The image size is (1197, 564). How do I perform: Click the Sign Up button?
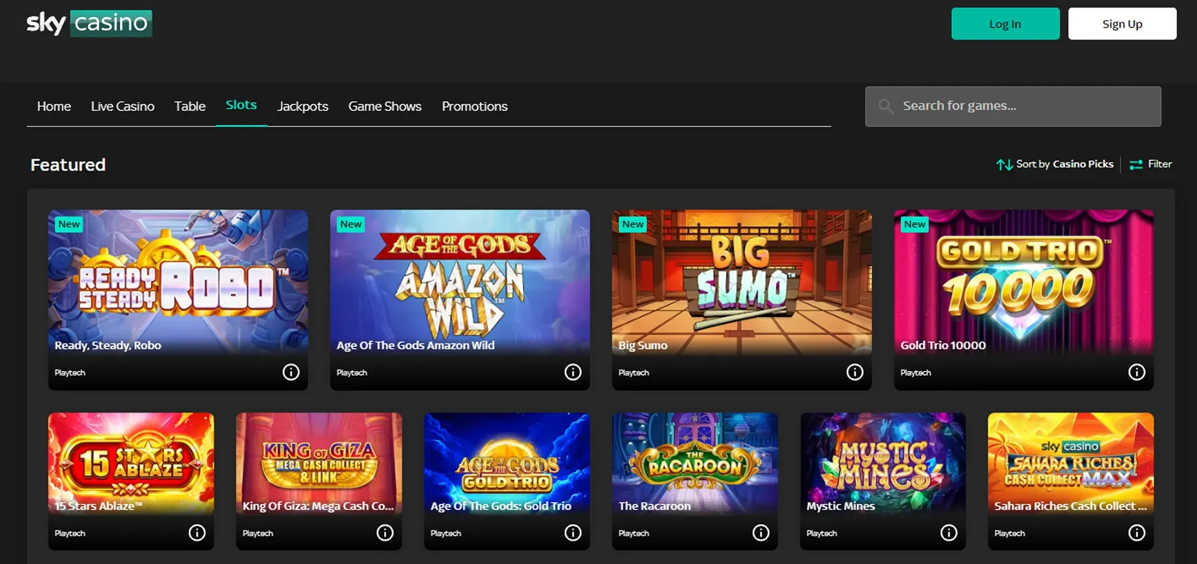[1122, 24]
